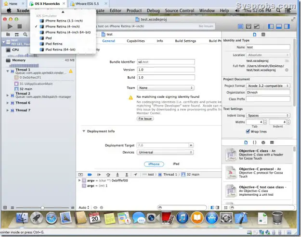Expand Thread 2 disclosure triangle
This screenshot has height=237, width=301.
click(8, 95)
